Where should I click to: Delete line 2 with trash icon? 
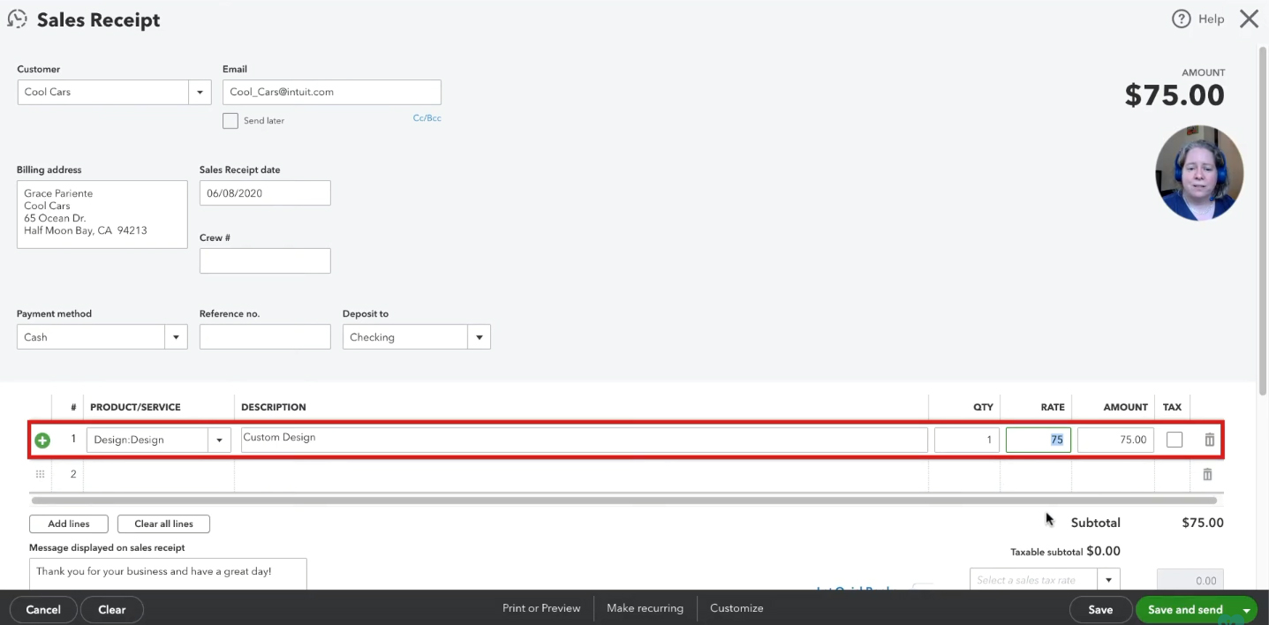(x=1207, y=474)
